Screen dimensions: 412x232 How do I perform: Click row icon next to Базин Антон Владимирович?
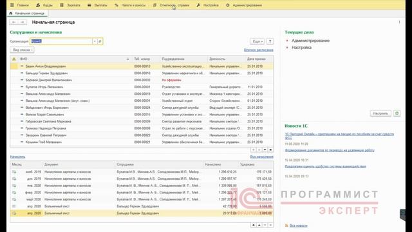[22, 66]
